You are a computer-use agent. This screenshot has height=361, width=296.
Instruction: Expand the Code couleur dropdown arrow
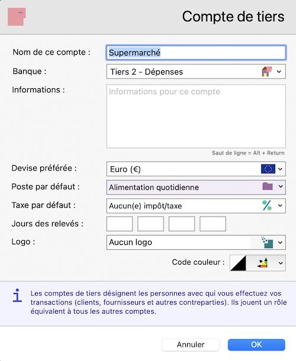pyautogui.click(x=281, y=263)
